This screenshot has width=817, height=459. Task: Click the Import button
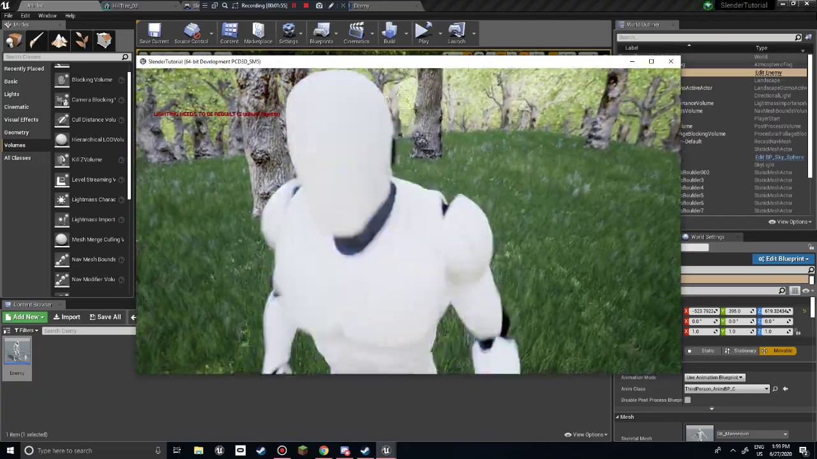pyautogui.click(x=66, y=317)
